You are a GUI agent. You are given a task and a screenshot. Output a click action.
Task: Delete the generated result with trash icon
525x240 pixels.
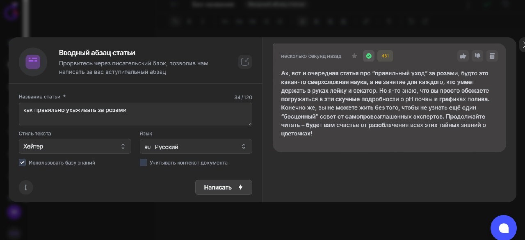[x=492, y=56]
